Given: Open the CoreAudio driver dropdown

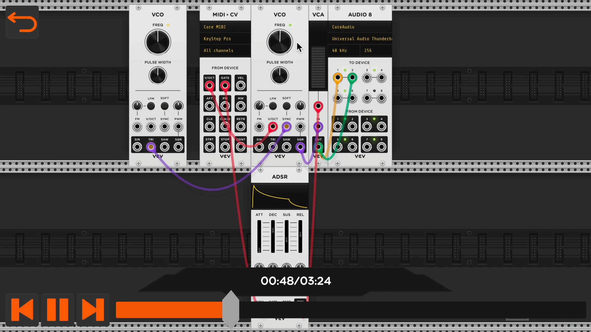Looking at the screenshot, I should [x=360, y=27].
